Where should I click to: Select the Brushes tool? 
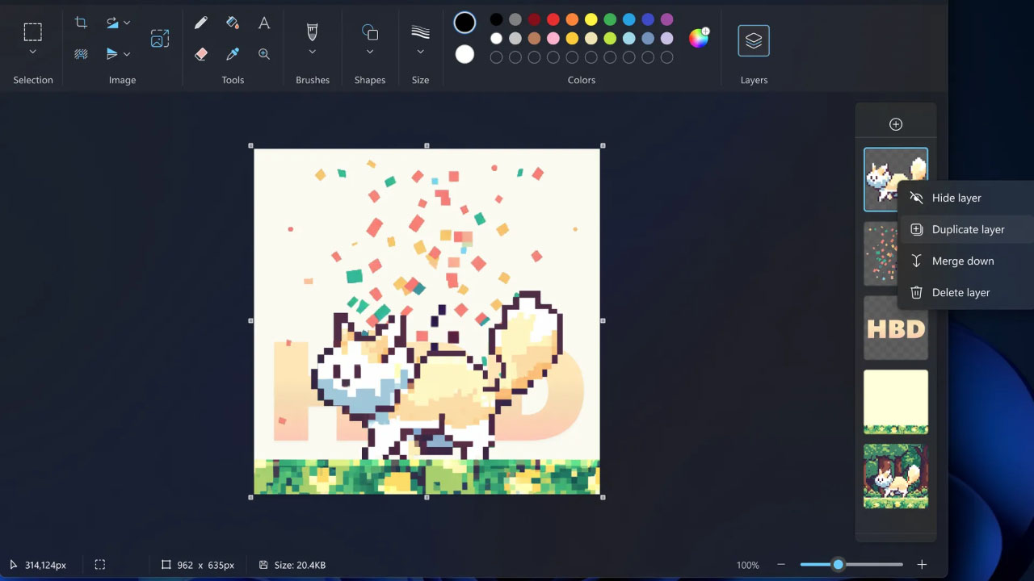312,31
